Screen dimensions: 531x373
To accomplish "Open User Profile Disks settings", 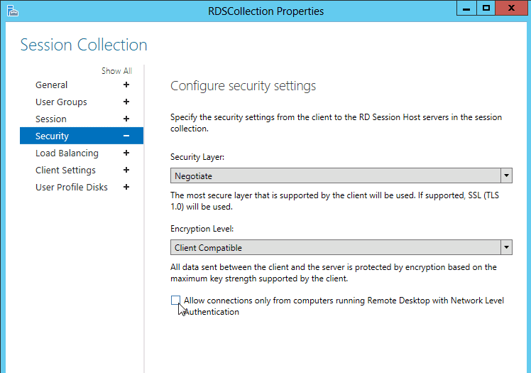I will [x=72, y=187].
